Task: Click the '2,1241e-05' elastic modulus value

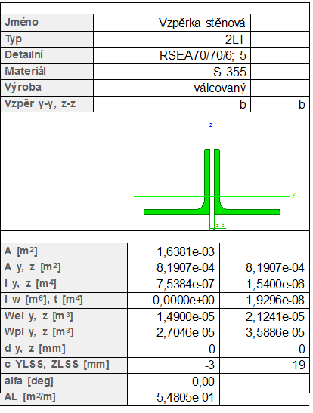Action: [x=275, y=316]
